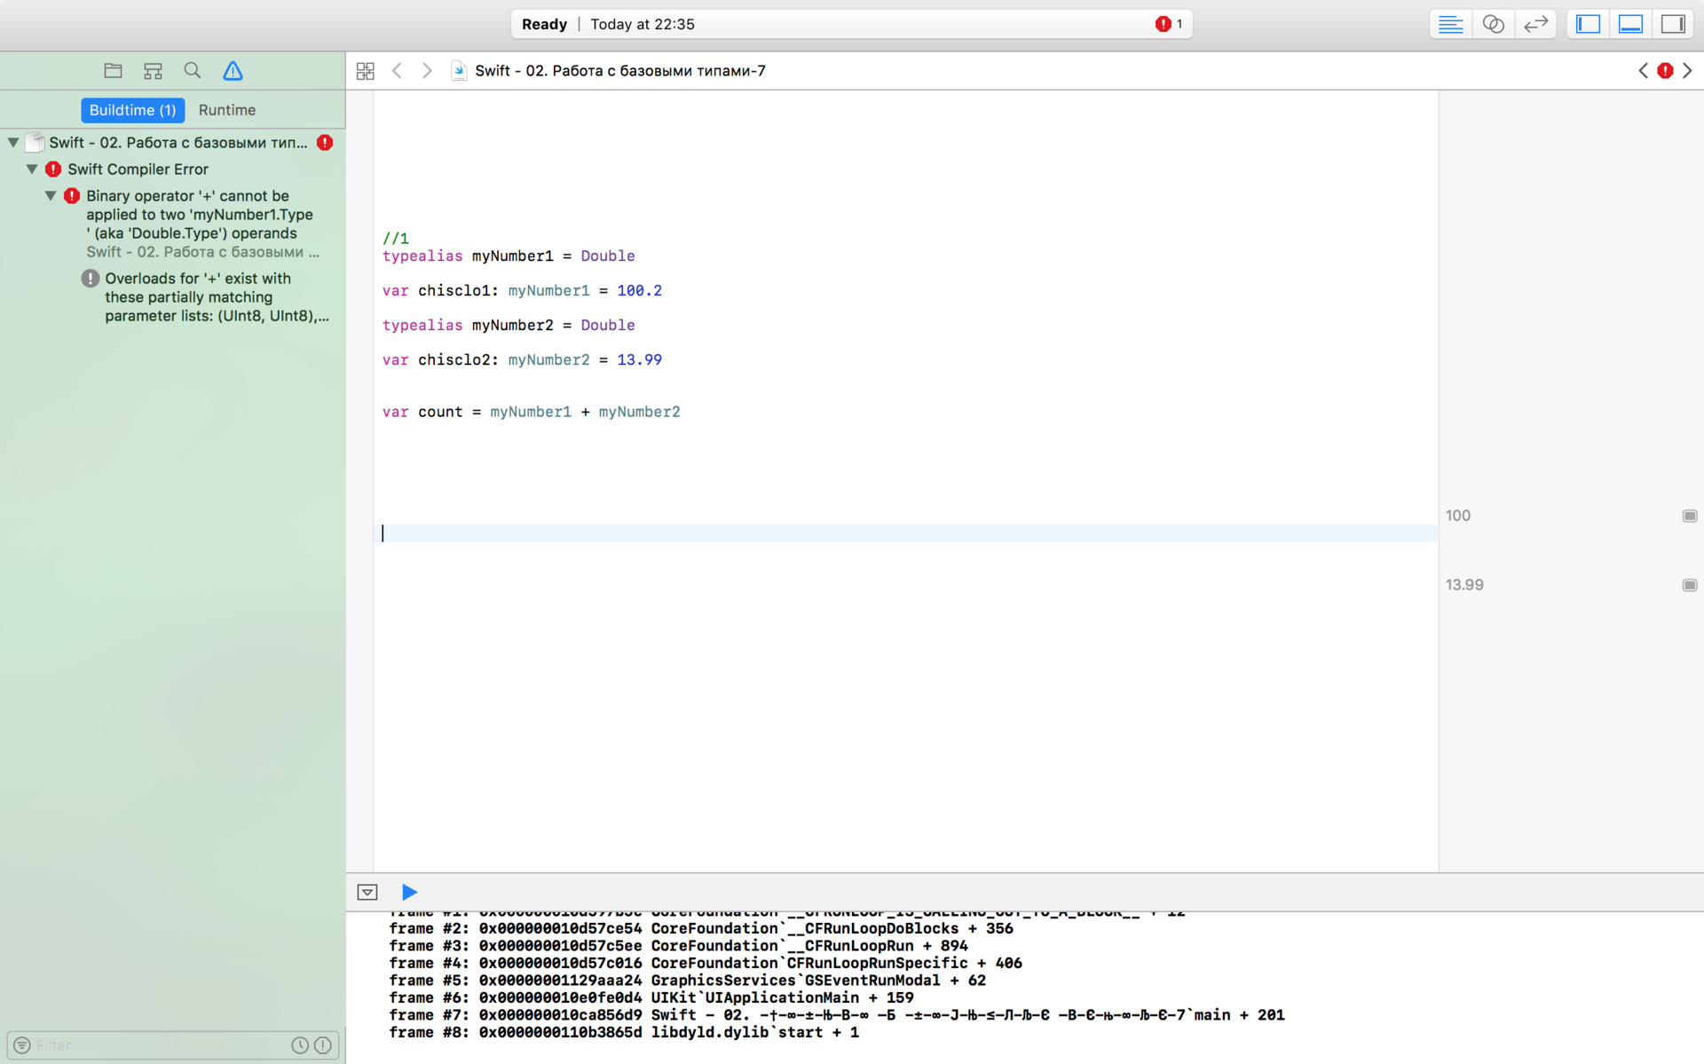Click the result value 100 in sidebar
The height and width of the screenshot is (1064, 1704).
[x=1457, y=516]
